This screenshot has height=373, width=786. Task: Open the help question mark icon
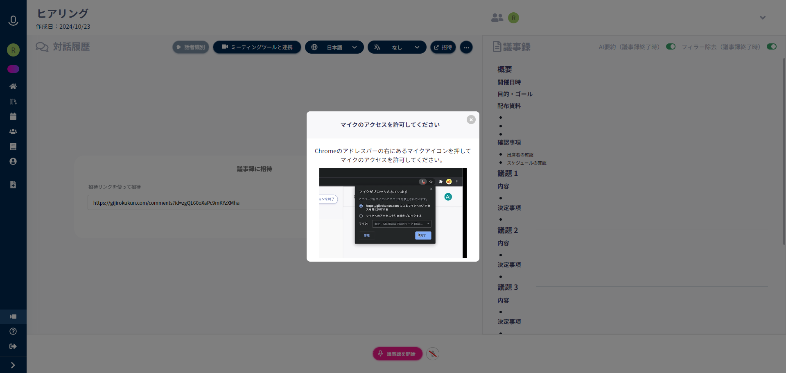[x=13, y=331]
